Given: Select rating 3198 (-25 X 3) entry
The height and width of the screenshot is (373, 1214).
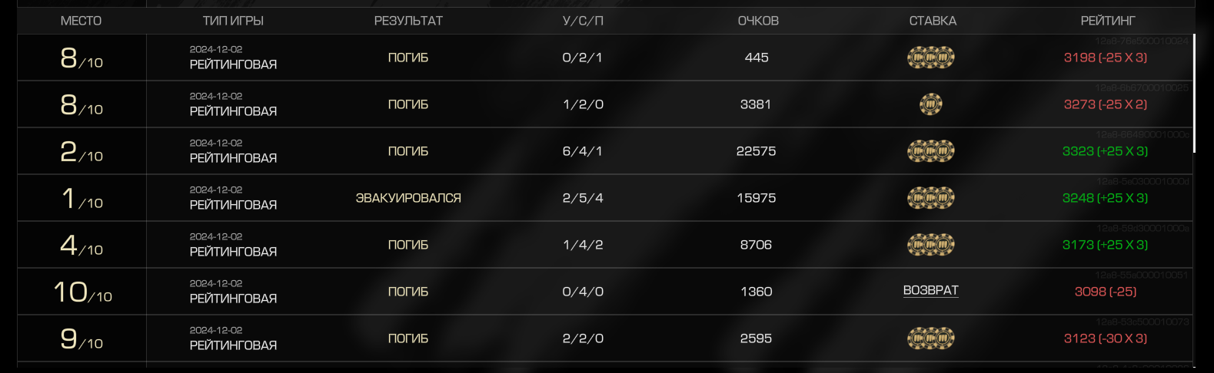Looking at the screenshot, I should coord(1106,58).
